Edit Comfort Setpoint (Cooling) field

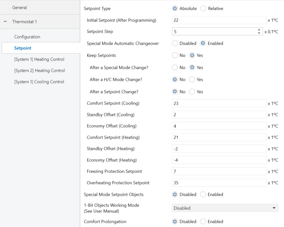point(219,103)
